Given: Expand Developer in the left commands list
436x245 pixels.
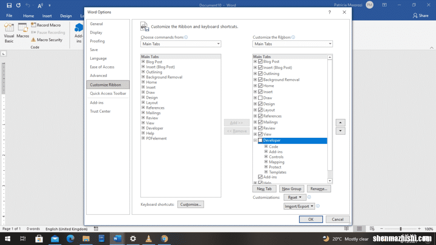Looking at the screenshot, I should pos(143,128).
